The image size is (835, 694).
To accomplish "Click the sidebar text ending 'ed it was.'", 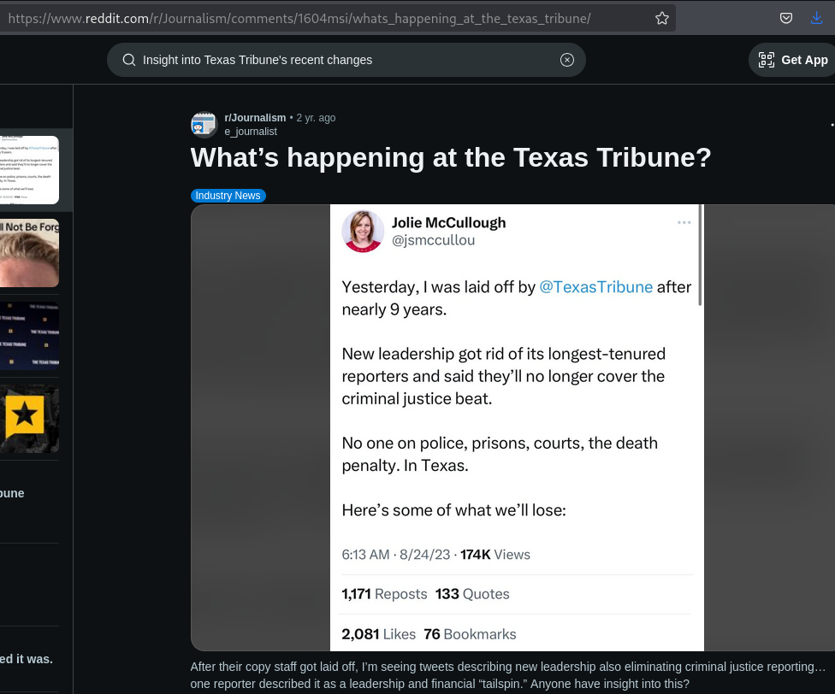I will click(27, 659).
